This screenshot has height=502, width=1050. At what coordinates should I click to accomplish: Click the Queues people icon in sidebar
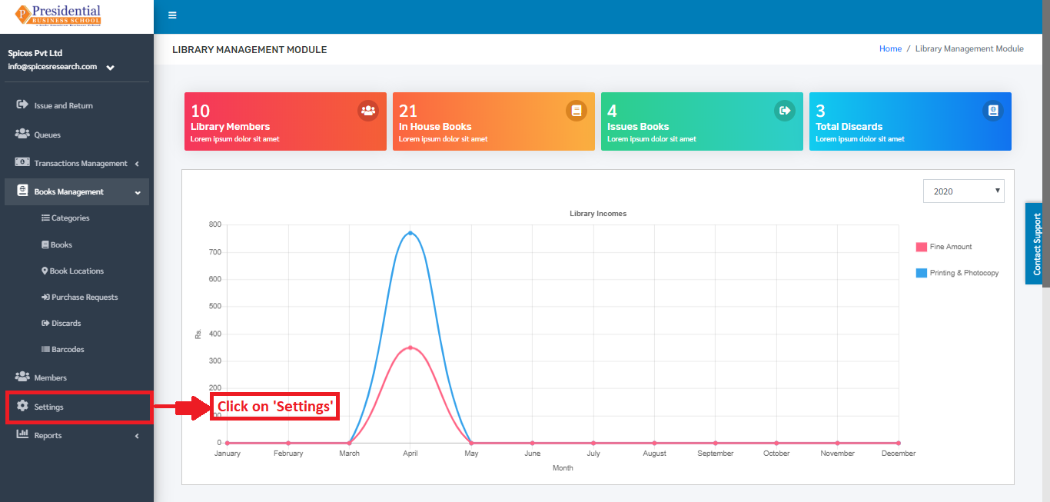[22, 134]
